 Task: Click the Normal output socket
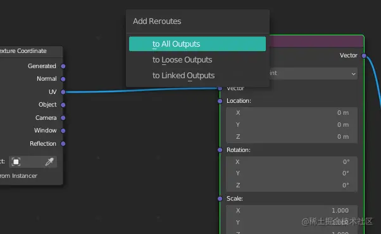click(63, 79)
